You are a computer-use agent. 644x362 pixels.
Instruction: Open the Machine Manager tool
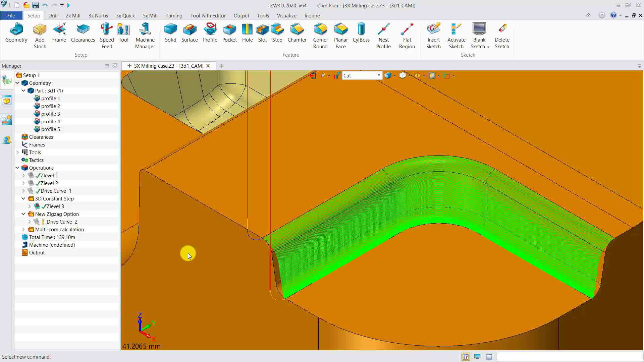click(145, 30)
